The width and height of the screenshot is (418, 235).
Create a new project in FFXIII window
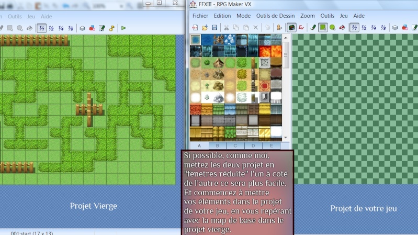195,28
